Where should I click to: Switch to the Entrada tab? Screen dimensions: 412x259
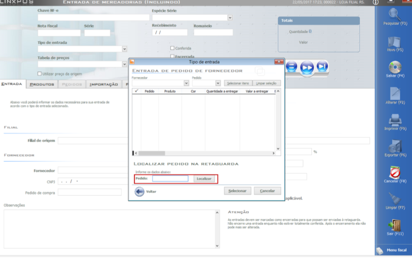coord(12,84)
